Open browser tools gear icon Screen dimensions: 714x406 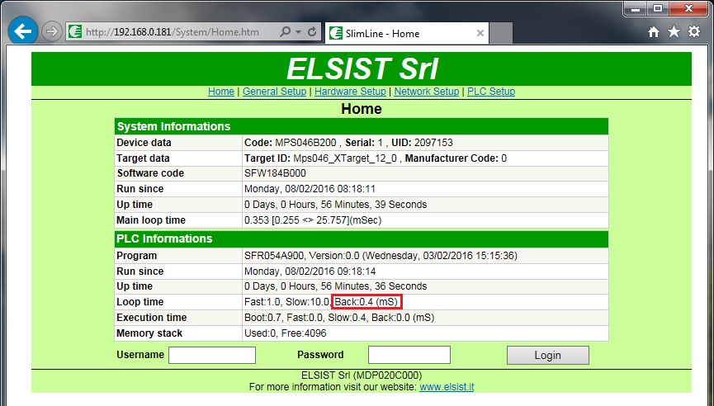coord(694,32)
